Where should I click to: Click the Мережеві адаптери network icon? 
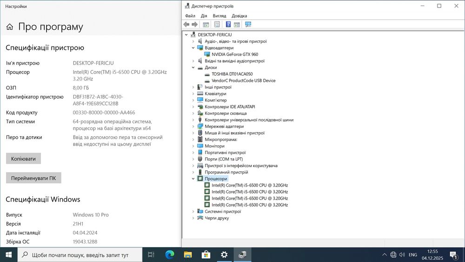pos(200,126)
